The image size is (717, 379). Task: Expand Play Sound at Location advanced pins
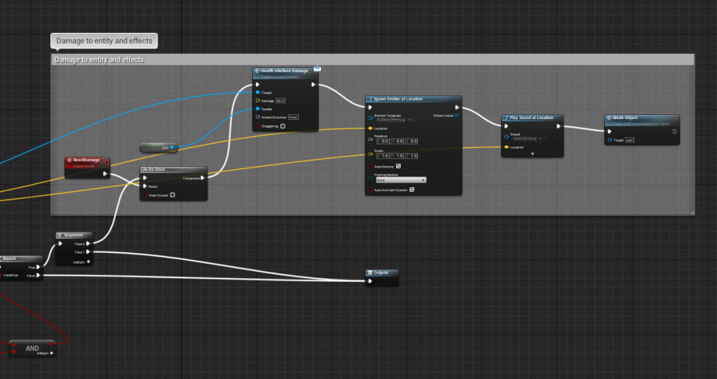click(x=533, y=153)
